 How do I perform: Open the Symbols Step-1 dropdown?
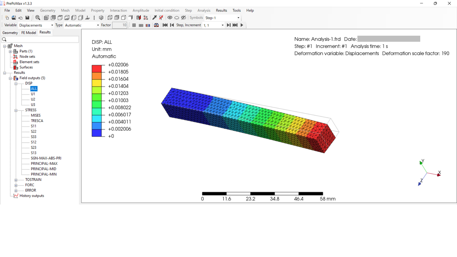pyautogui.click(x=222, y=17)
